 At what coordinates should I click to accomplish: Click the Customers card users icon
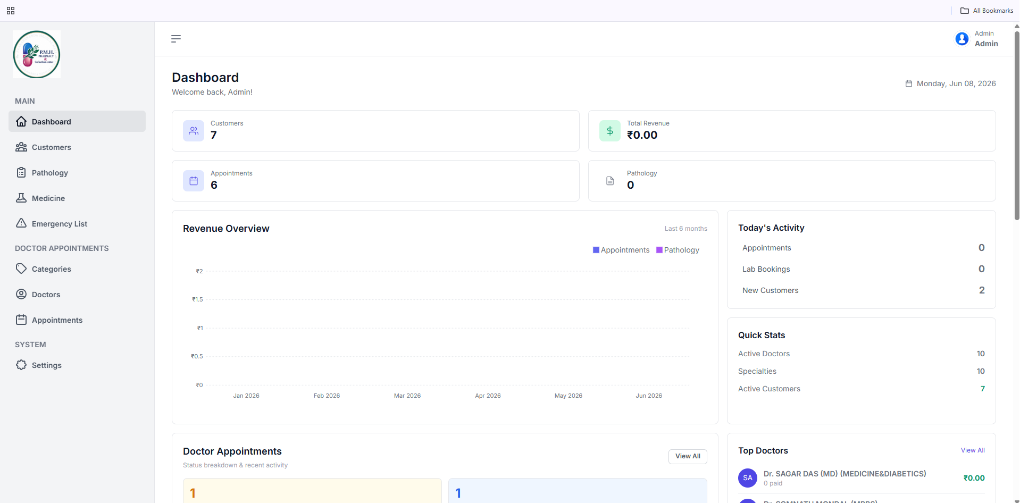pyautogui.click(x=194, y=131)
